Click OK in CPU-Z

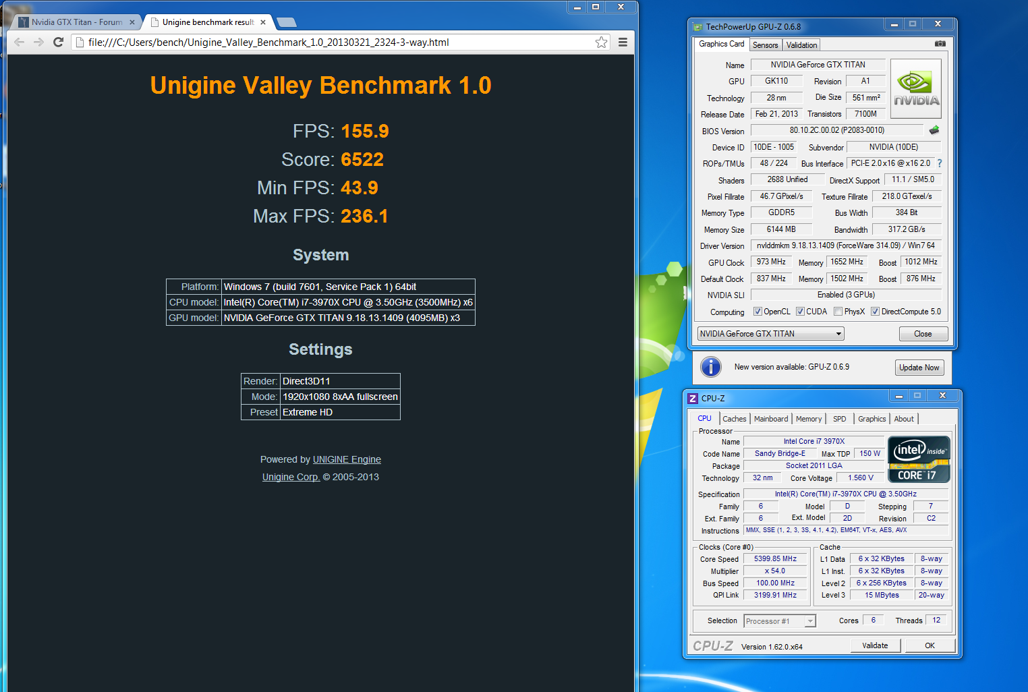930,645
